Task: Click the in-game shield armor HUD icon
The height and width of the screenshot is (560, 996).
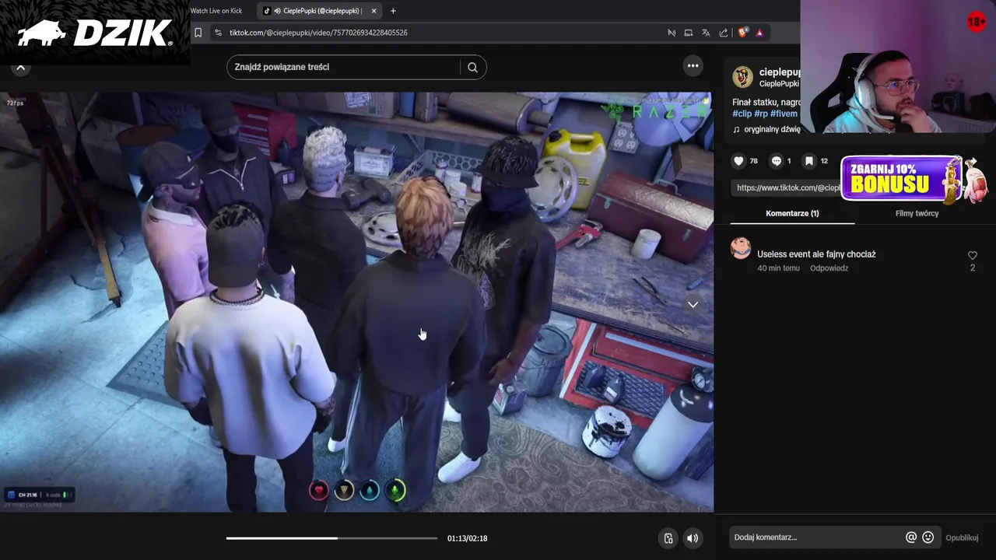Action: point(344,490)
